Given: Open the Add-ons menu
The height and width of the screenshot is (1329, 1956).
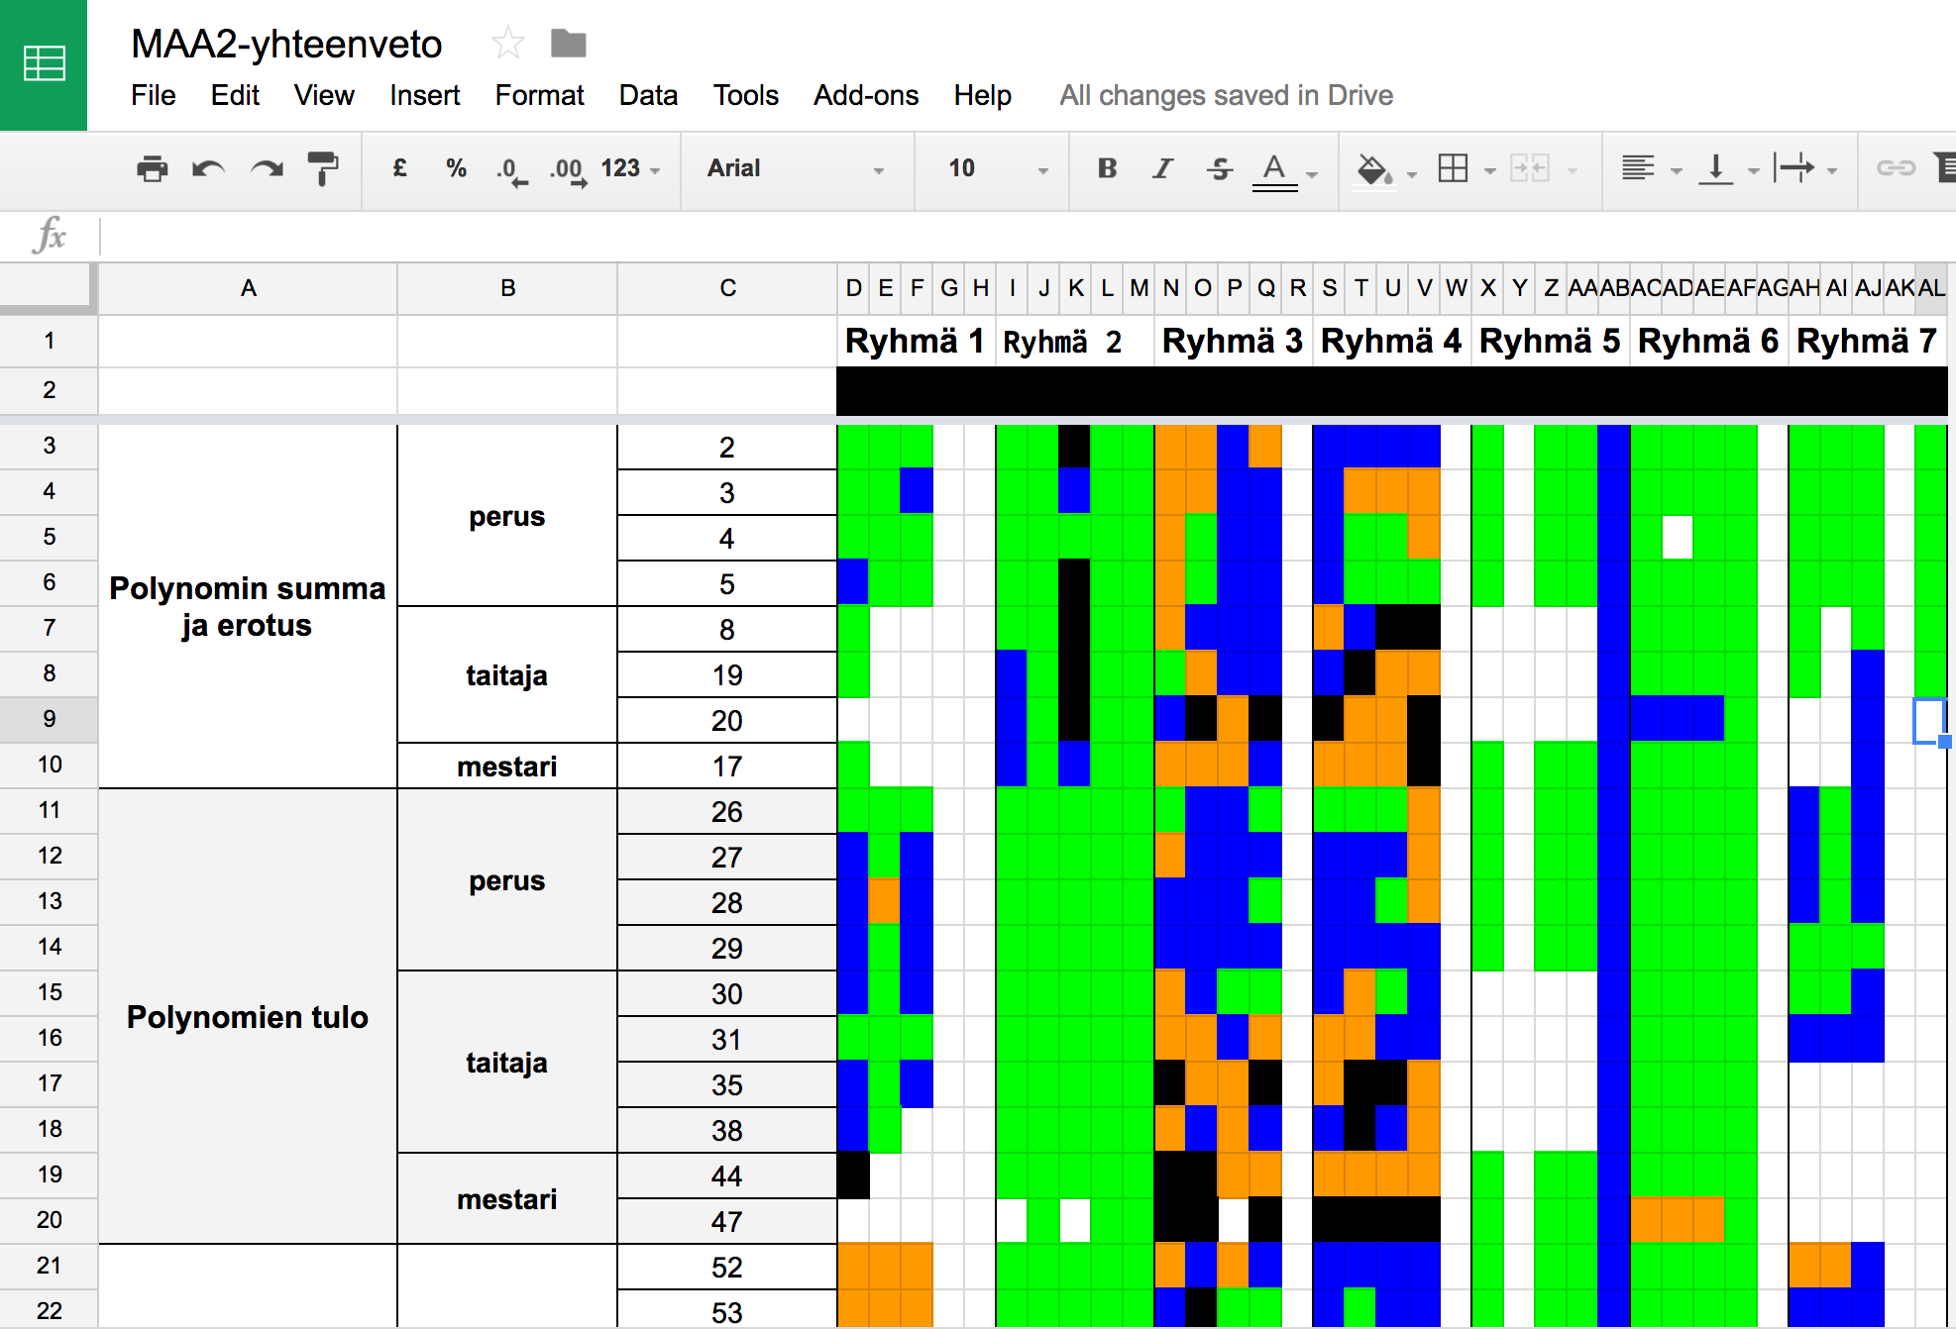Looking at the screenshot, I should (865, 95).
